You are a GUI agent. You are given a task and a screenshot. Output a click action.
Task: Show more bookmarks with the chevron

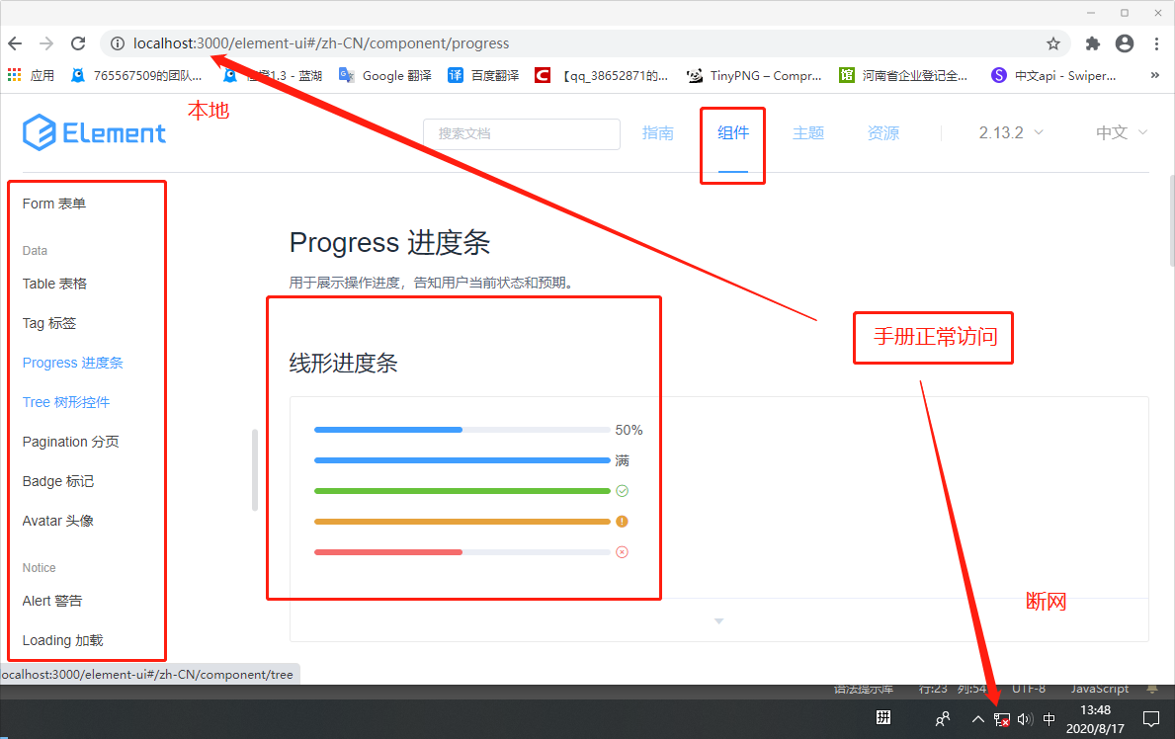[1155, 75]
